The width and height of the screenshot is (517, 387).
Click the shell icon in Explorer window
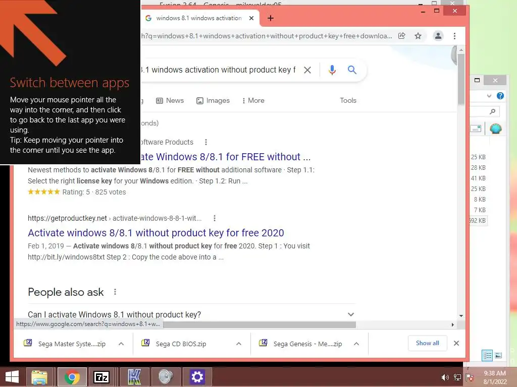tap(496, 128)
